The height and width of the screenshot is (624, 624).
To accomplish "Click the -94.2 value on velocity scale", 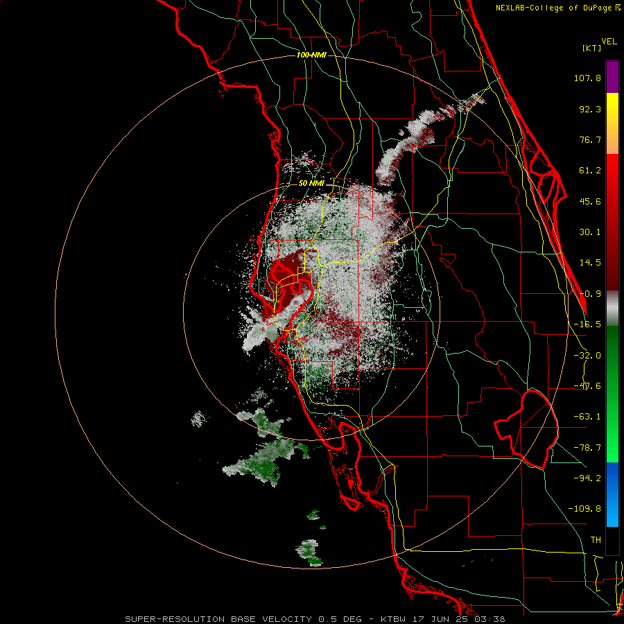I will [x=587, y=478].
